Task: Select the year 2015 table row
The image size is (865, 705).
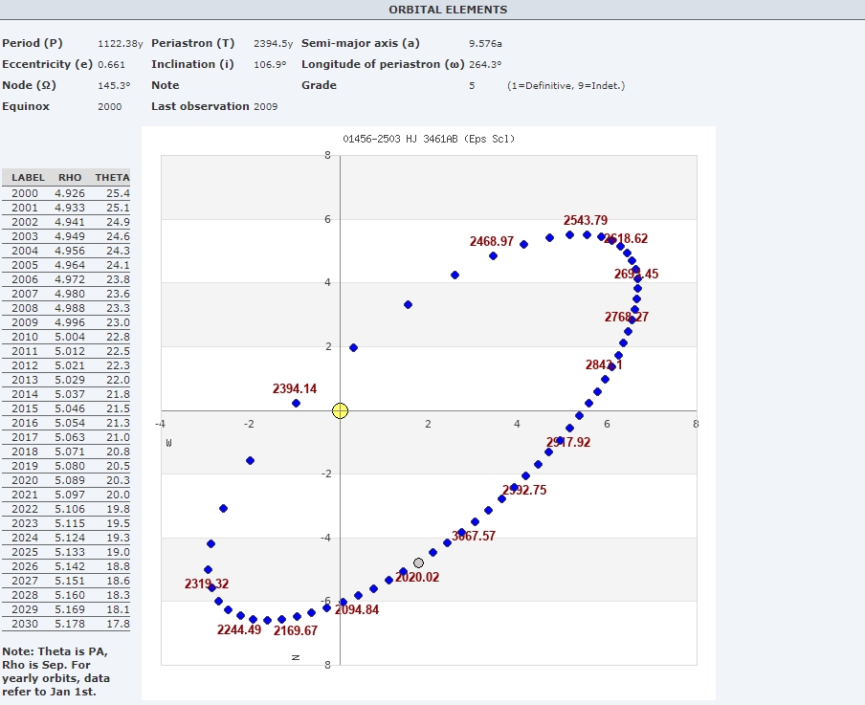Action: tap(66, 408)
